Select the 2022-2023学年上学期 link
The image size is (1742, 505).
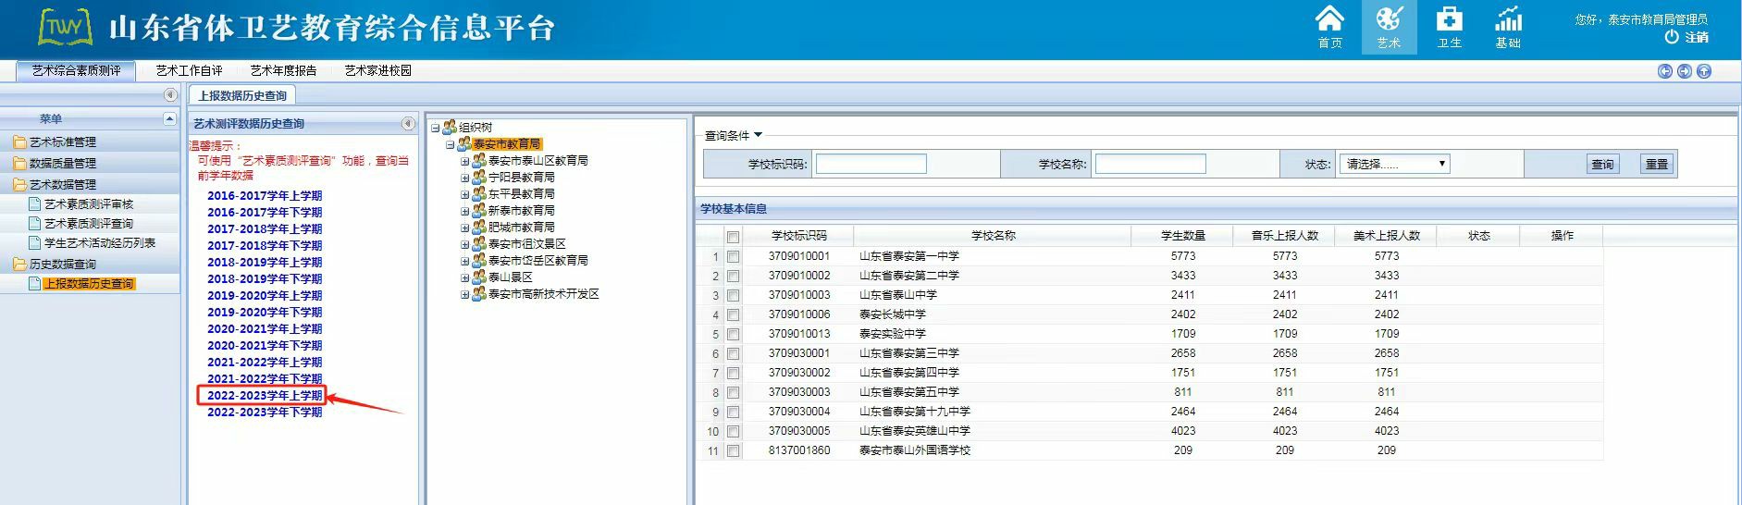[x=265, y=396]
